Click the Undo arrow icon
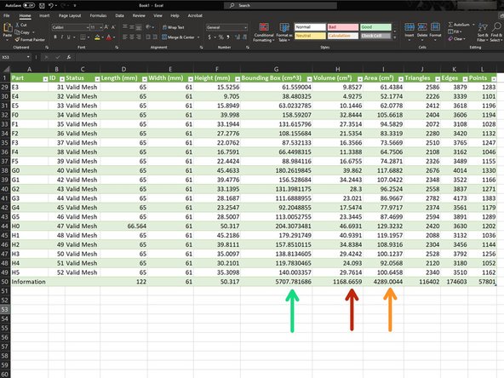Screen dimensions: 504x378 point(51,5)
